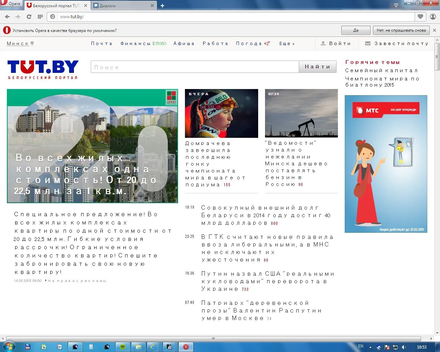Open Word from the taskbar
The image size is (440, 352).
(59, 347)
